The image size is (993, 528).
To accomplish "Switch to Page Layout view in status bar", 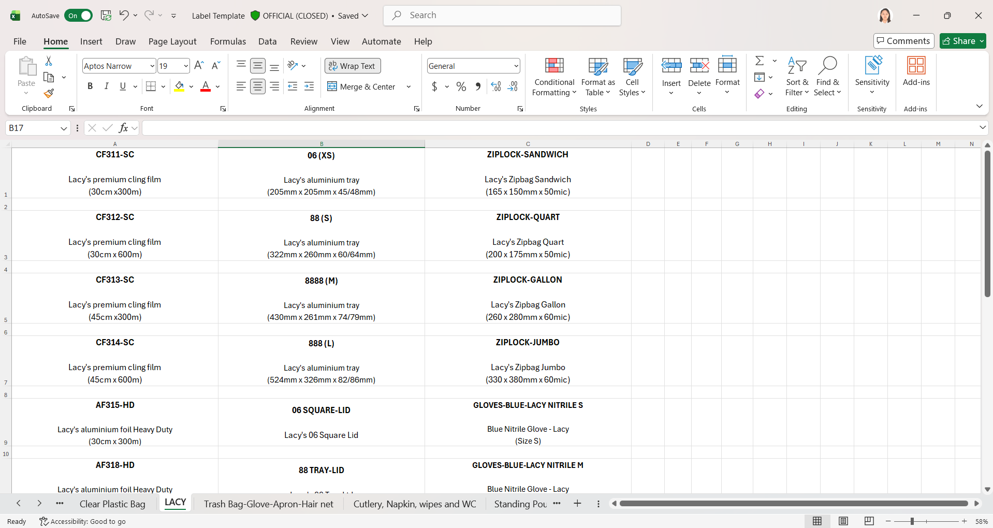I will coord(843,521).
